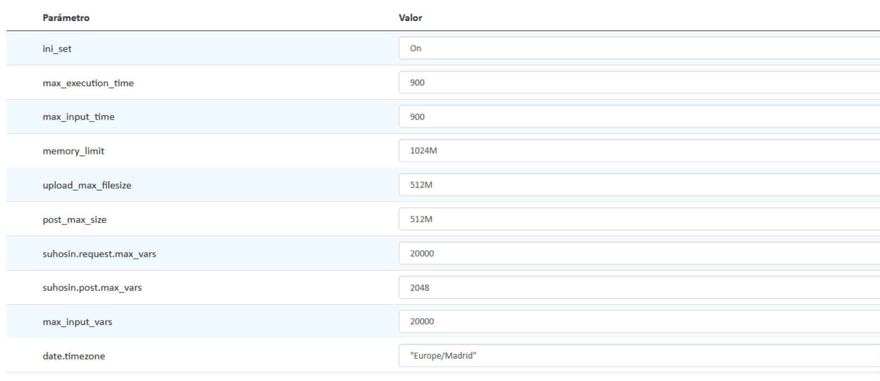Click the upload_max_filesize parameter label
880x381 pixels.
click(87, 186)
